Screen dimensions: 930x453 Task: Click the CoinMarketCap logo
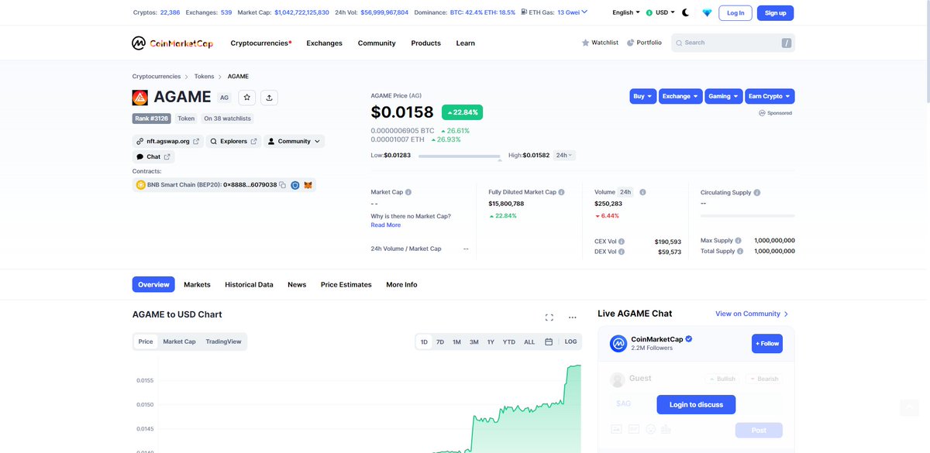point(172,43)
